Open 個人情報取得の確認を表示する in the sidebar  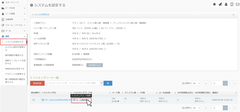point(15,81)
